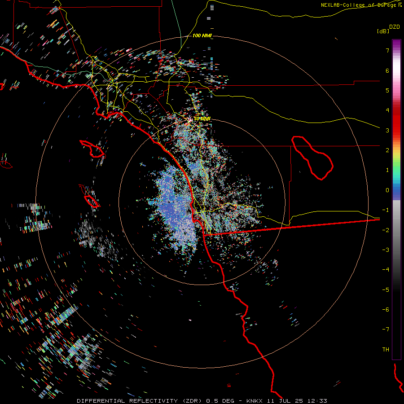Screen dimensions: 404x404
Task: Click the 100 NMI range ring label
Action: point(202,35)
